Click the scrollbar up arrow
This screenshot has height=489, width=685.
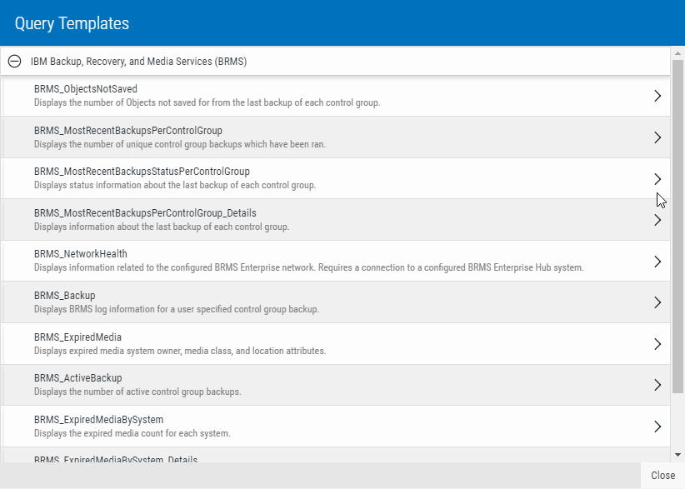pyautogui.click(x=677, y=53)
